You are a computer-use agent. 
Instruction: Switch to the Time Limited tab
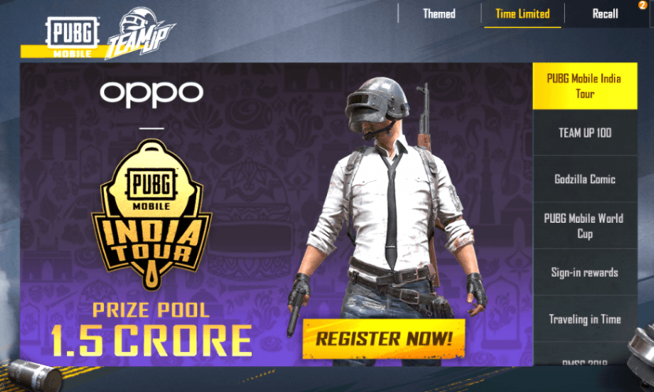click(522, 13)
